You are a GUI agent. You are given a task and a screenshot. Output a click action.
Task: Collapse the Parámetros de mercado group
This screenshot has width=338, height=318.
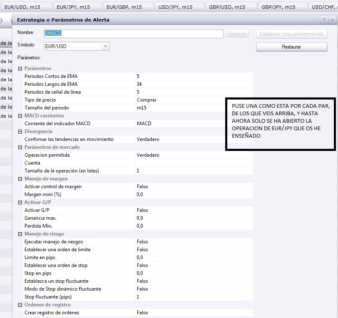coord(20,147)
